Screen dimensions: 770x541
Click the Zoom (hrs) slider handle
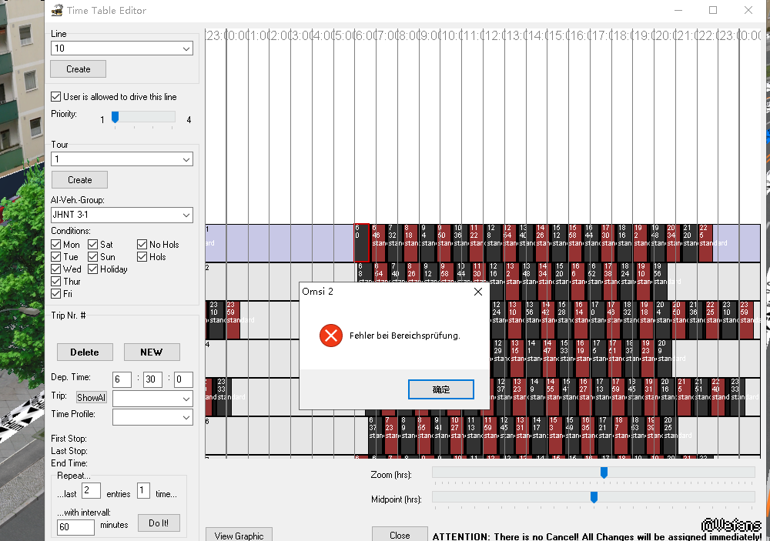[604, 473]
